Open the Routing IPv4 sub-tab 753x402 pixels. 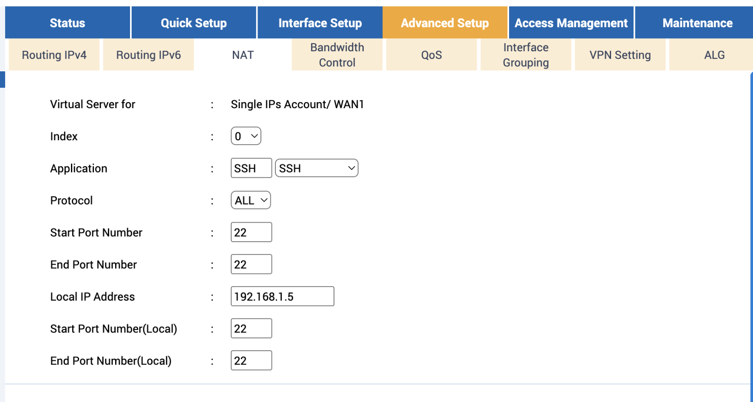point(54,55)
